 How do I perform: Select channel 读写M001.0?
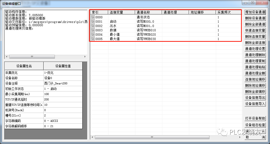point(145,26)
